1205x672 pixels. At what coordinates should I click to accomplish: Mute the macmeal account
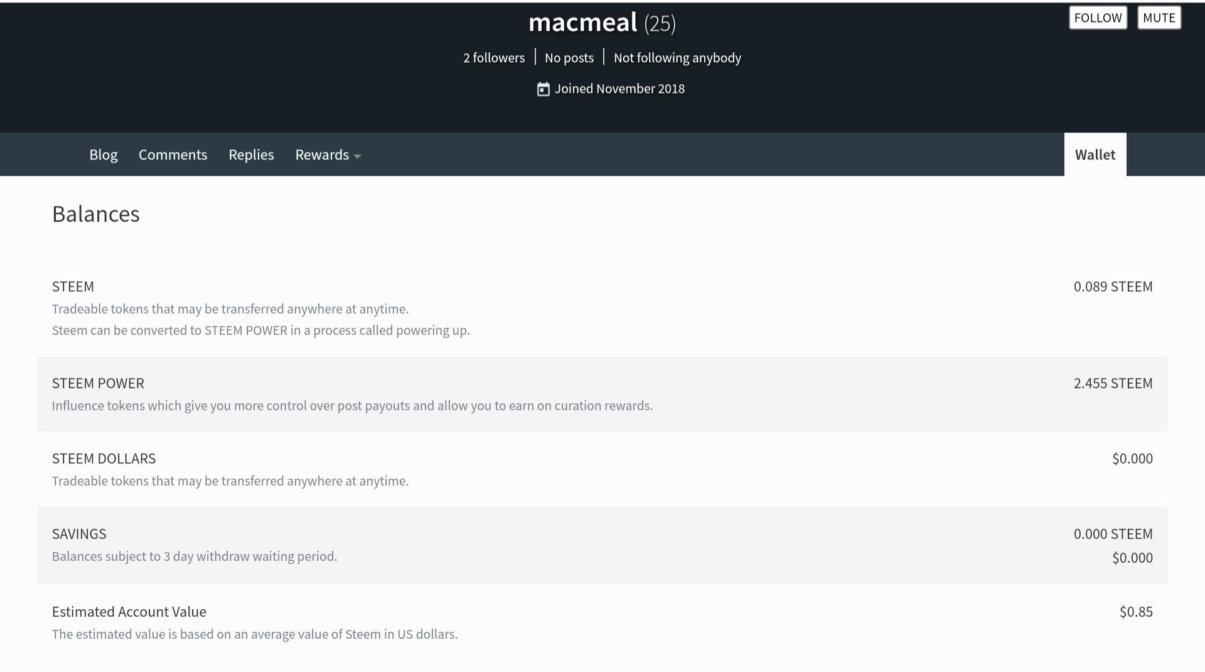[1159, 18]
